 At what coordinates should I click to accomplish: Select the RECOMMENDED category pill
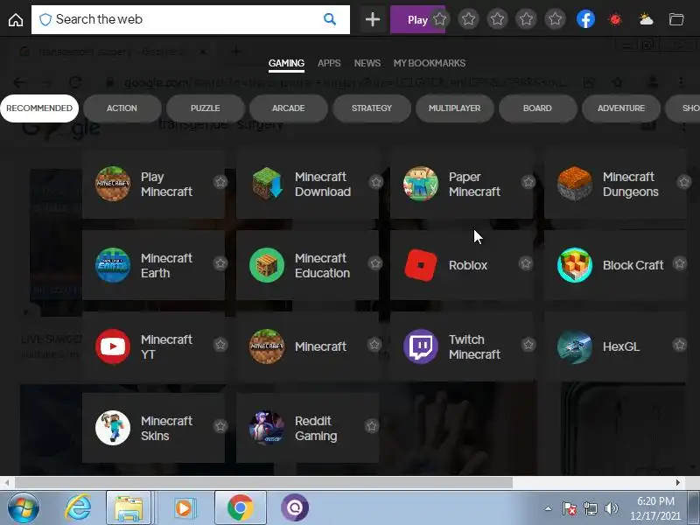[39, 108]
